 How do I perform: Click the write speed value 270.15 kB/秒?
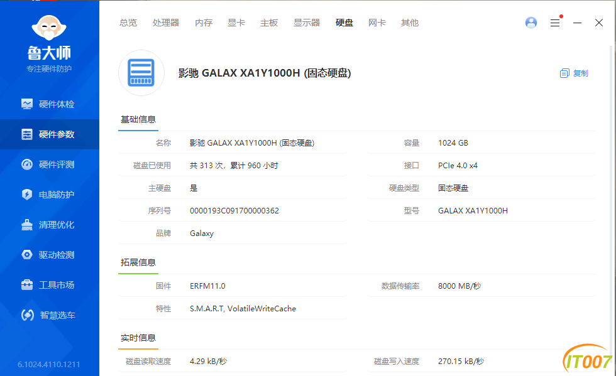461,362
